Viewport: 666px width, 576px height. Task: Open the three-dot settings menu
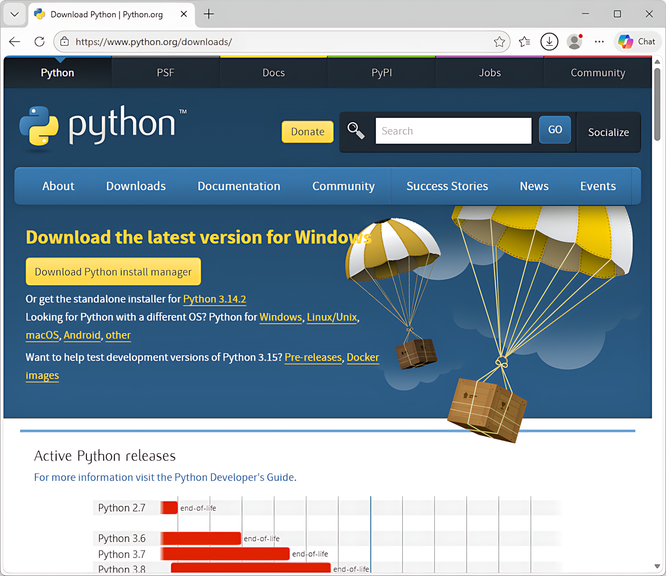click(x=599, y=42)
